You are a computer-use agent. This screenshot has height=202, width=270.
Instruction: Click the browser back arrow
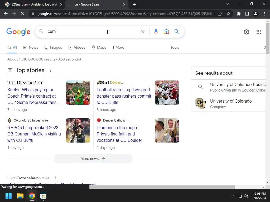point(6,14)
